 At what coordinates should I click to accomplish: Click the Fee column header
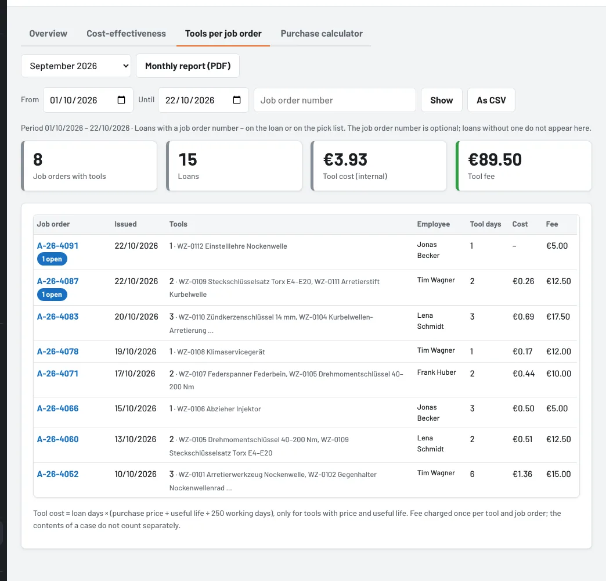(552, 224)
